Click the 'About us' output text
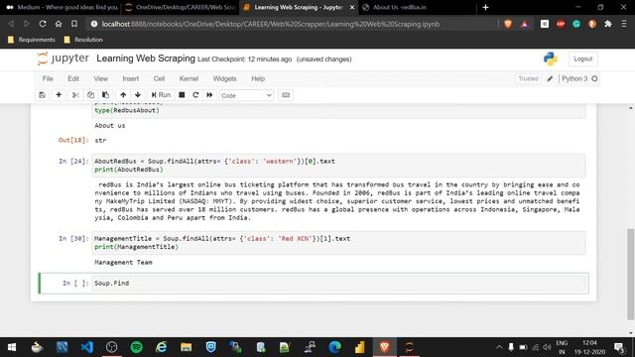Image resolution: width=635 pixels, height=357 pixels. click(110, 126)
